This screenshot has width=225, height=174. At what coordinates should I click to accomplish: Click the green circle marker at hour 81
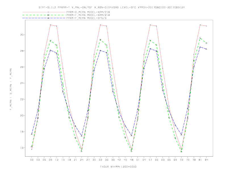click(x=200, y=38)
